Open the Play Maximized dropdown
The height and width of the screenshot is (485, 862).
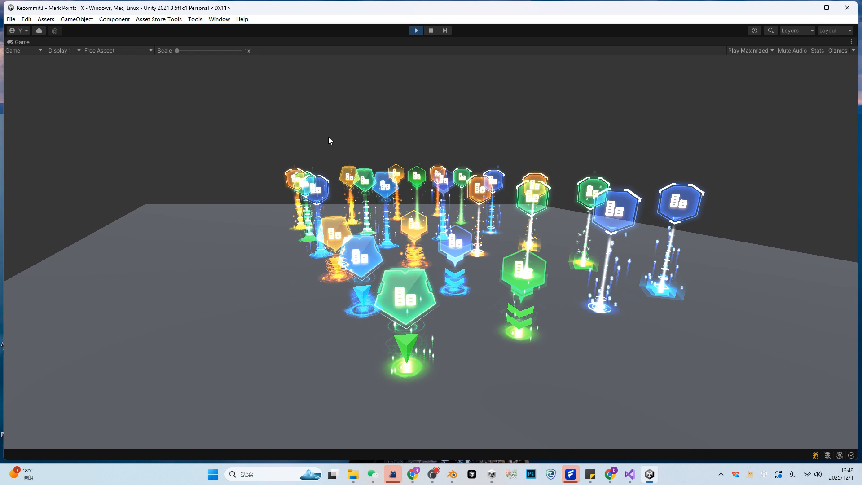[x=750, y=51]
